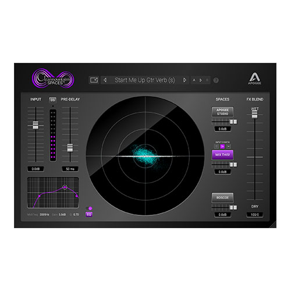Click the Clearmountain's Spaces logo
Viewport: 291px width, 291px height.
pyautogui.click(x=54, y=79)
